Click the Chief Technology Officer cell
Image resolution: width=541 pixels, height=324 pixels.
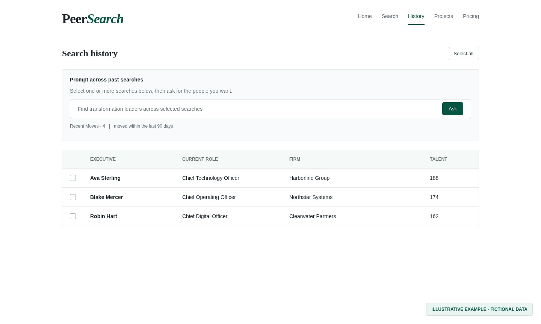coord(211,178)
